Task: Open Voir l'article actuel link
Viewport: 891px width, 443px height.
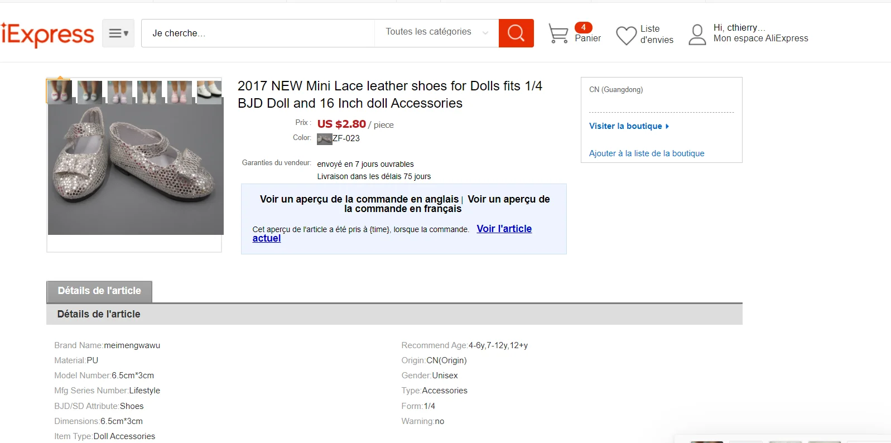Action: (x=392, y=233)
